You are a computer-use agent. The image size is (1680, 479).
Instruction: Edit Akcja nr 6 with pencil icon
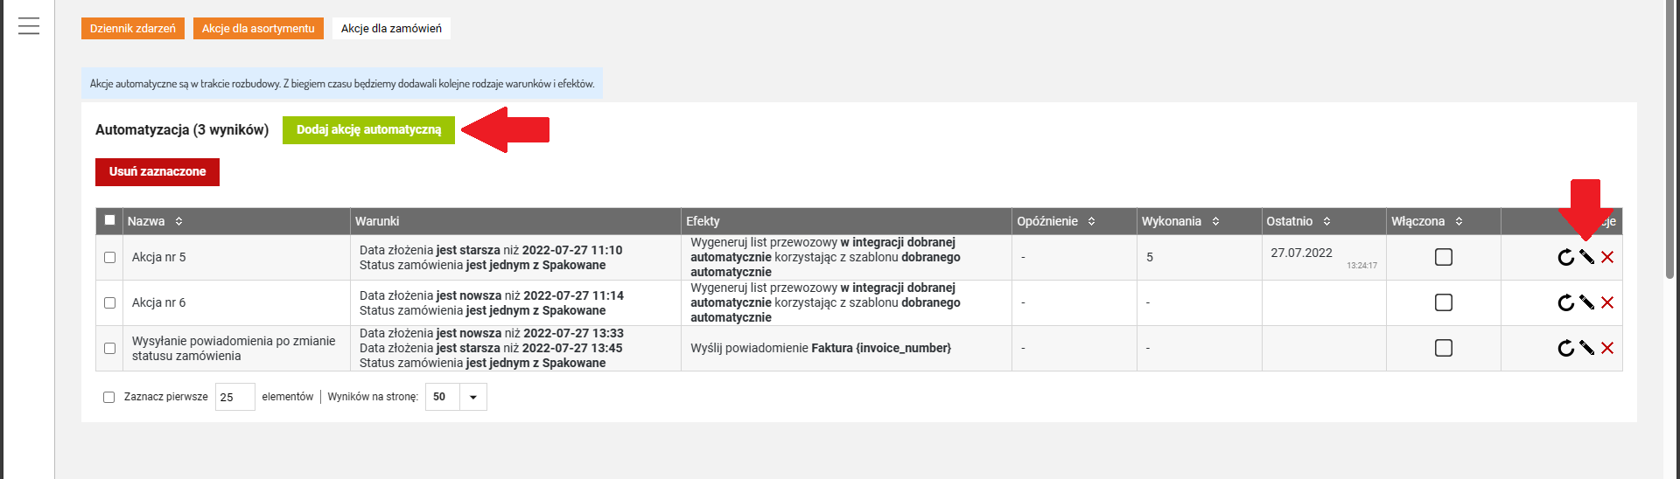(1586, 302)
